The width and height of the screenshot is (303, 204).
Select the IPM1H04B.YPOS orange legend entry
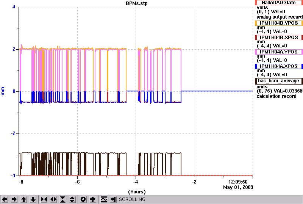[279, 23]
